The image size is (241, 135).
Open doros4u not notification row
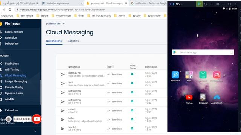(x=111, y=74)
